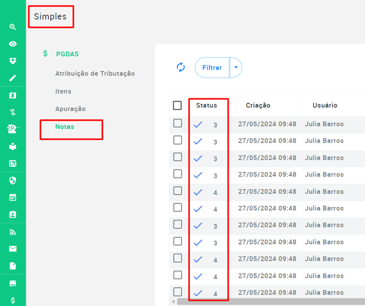The width and height of the screenshot is (365, 306).
Task: Check the checkbox of the first status 4 row
Action: click(x=178, y=191)
